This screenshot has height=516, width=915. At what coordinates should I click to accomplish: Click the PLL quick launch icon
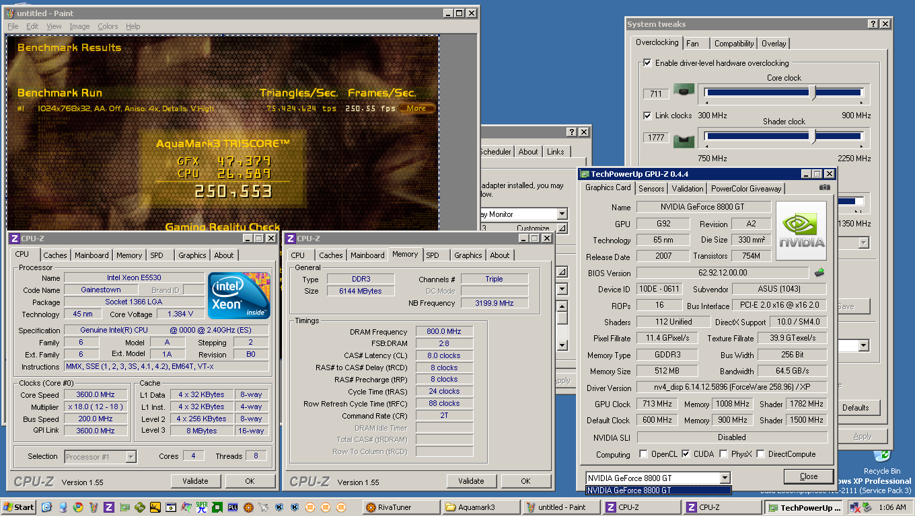233,507
